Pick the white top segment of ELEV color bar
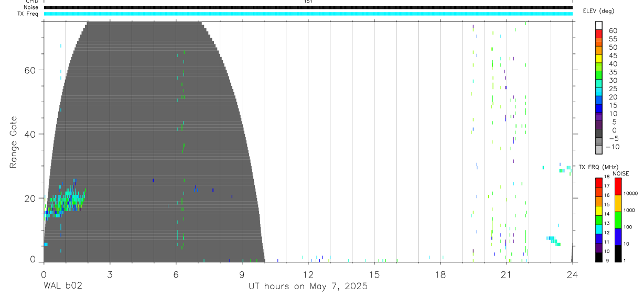The height and width of the screenshot is (297, 644). point(599,25)
